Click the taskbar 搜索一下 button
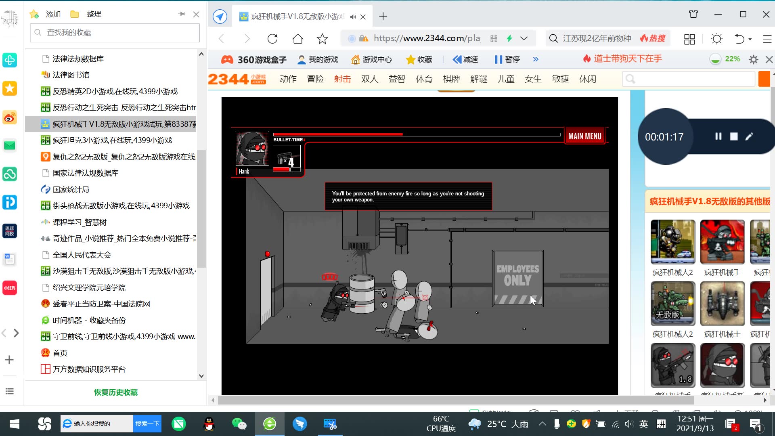The height and width of the screenshot is (436, 775). click(x=147, y=424)
